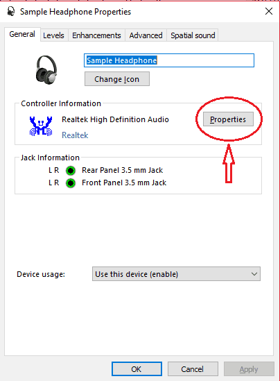Expand the device usage chevron arrow
The image size is (280, 381).
[254, 274]
